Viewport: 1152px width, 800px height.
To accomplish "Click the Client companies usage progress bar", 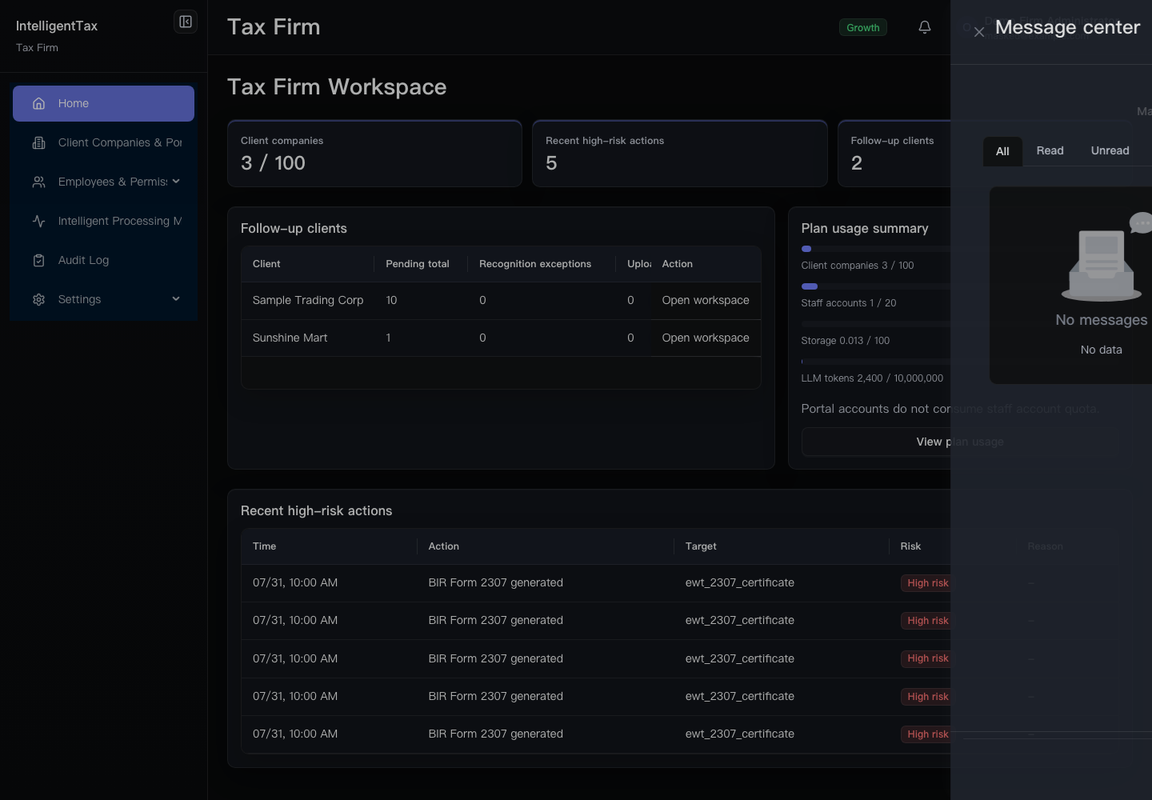I will 876,249.
